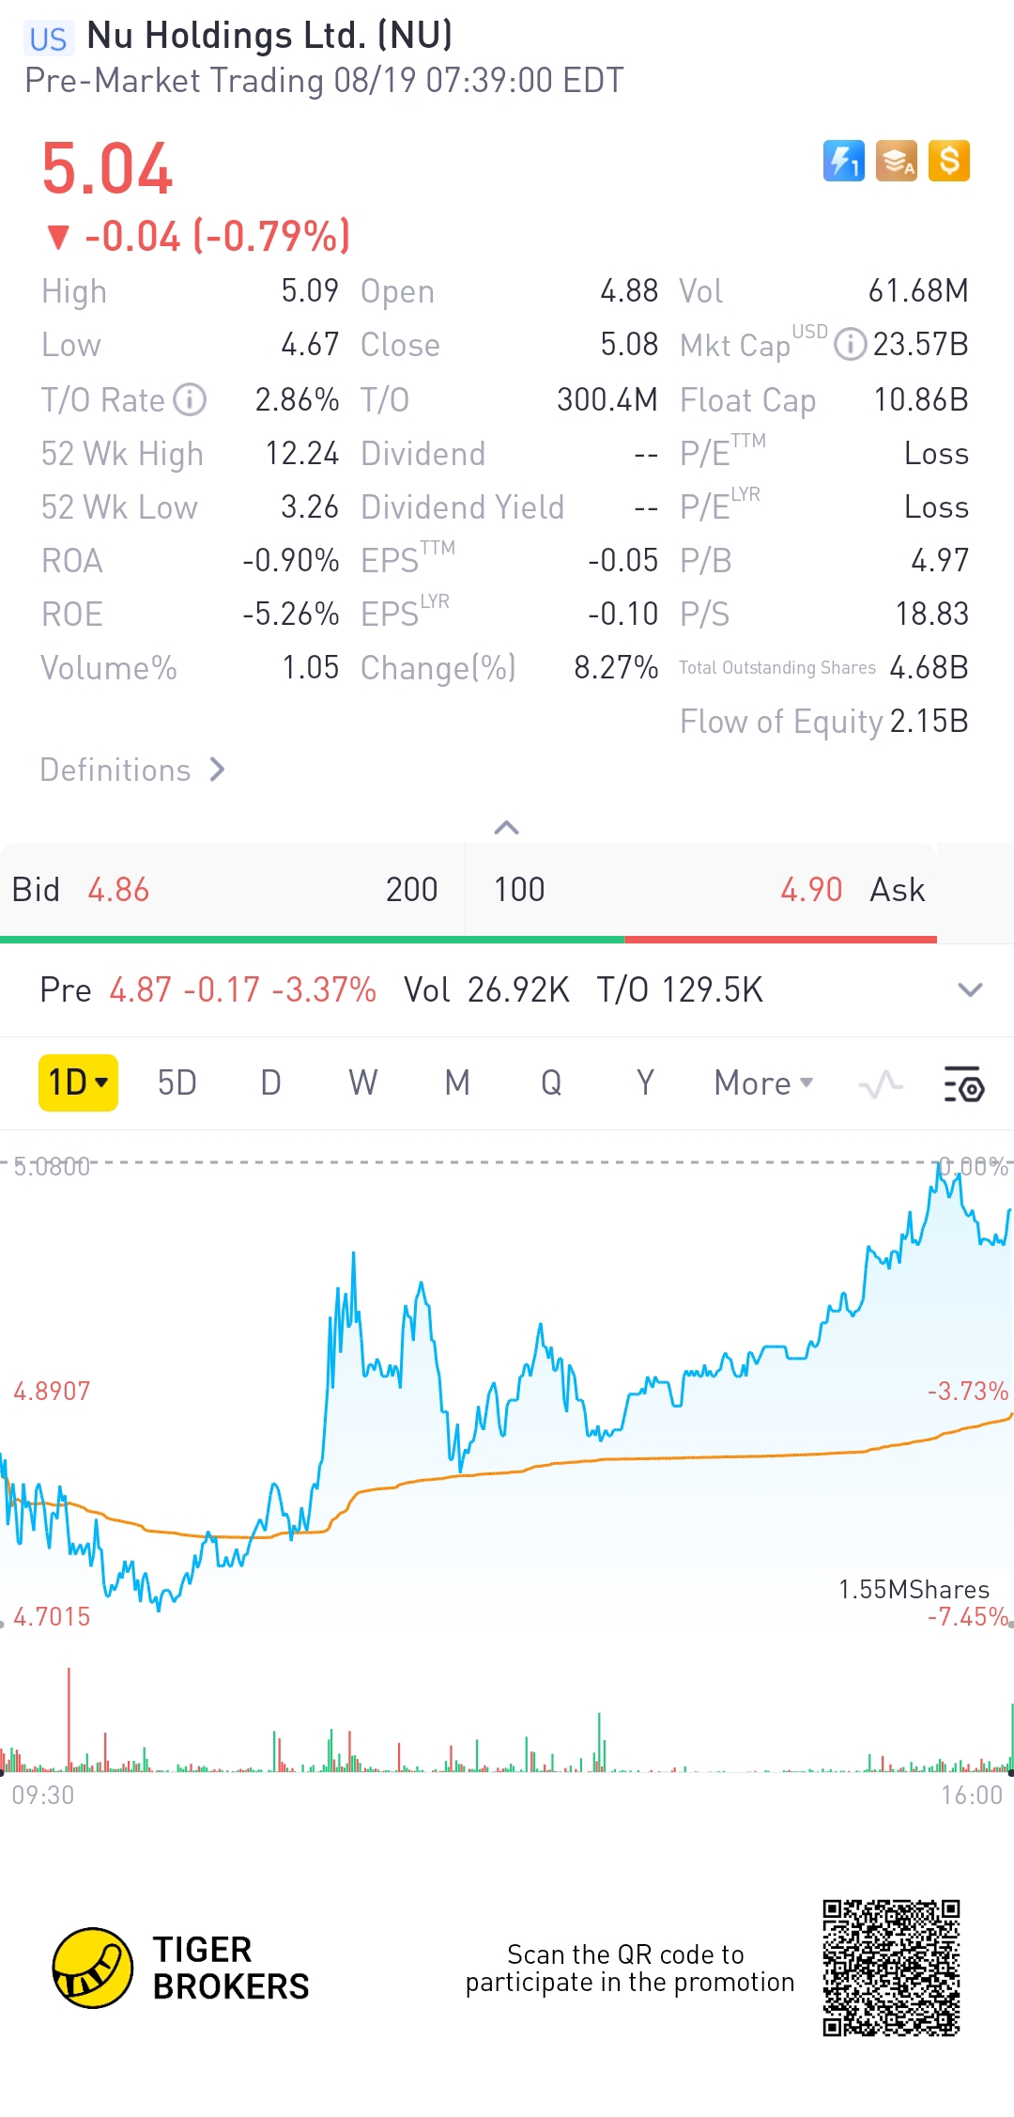Select the Y yearly chart tab
The height and width of the screenshot is (2117, 1014).
[x=645, y=1083]
